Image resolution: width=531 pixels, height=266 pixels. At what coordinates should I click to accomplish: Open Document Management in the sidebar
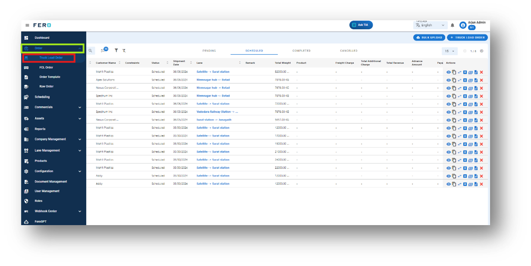tap(50, 182)
